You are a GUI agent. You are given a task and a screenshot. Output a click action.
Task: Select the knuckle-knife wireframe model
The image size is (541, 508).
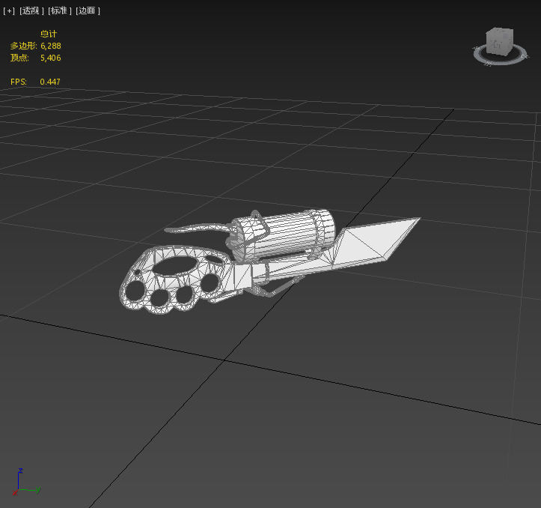[x=269, y=261]
